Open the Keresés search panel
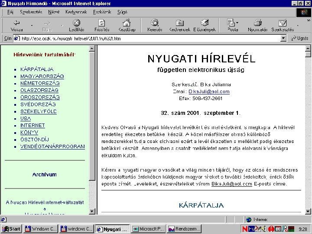 (x=155, y=26)
